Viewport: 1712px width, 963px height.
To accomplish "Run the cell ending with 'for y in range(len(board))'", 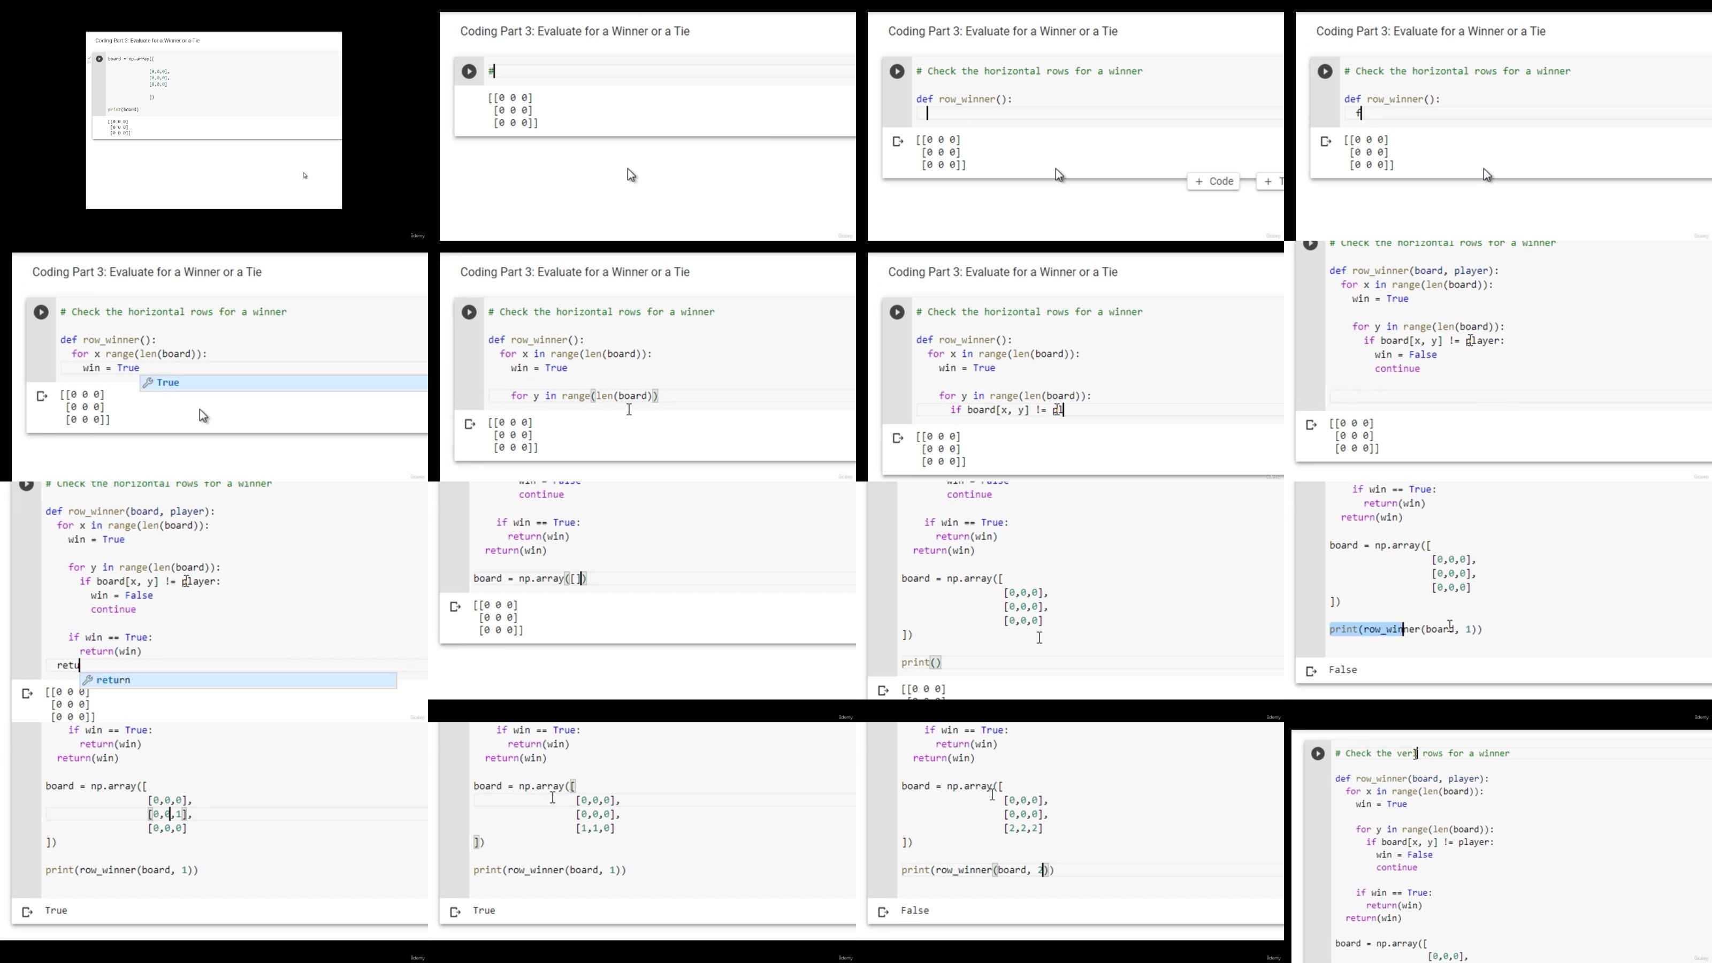I will click(469, 312).
